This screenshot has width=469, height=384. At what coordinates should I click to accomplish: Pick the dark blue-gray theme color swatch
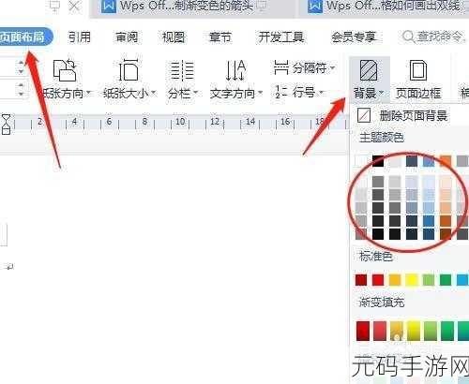click(x=412, y=161)
